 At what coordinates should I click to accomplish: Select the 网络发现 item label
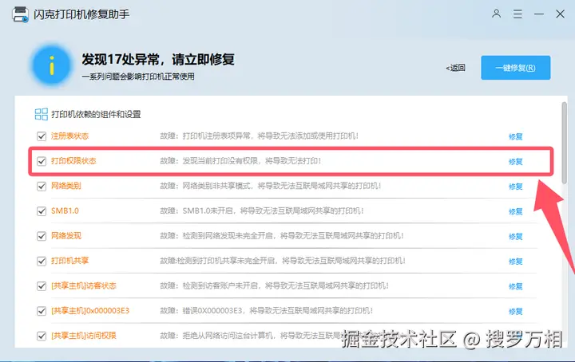tap(66, 236)
